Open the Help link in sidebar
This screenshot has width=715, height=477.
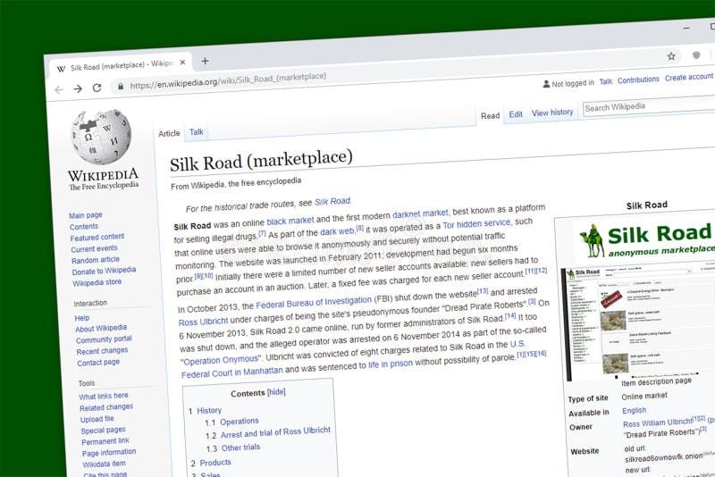coord(82,318)
